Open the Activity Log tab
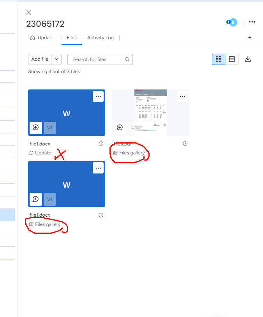Screen dimensions: 263x317 click(x=101, y=38)
